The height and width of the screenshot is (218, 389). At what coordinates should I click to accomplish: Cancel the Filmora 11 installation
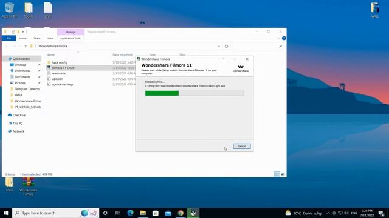(242, 147)
